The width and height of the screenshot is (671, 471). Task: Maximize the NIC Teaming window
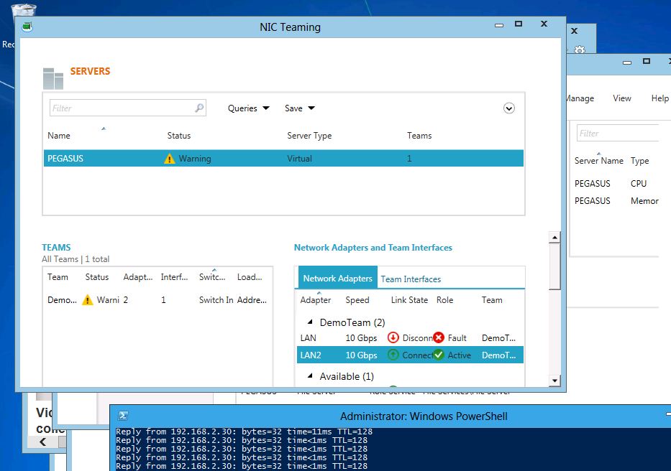(519, 24)
